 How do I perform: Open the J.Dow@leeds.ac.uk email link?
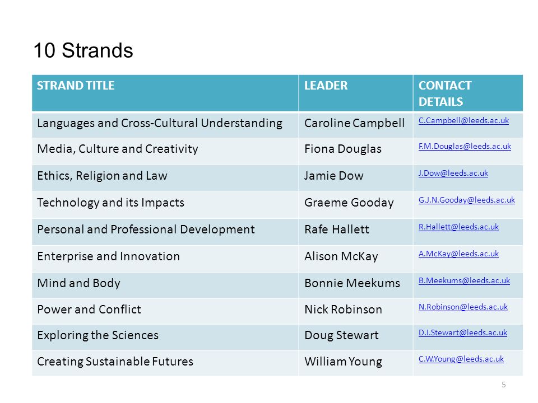(453, 173)
